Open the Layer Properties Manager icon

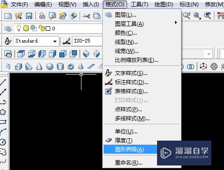(x=8, y=28)
